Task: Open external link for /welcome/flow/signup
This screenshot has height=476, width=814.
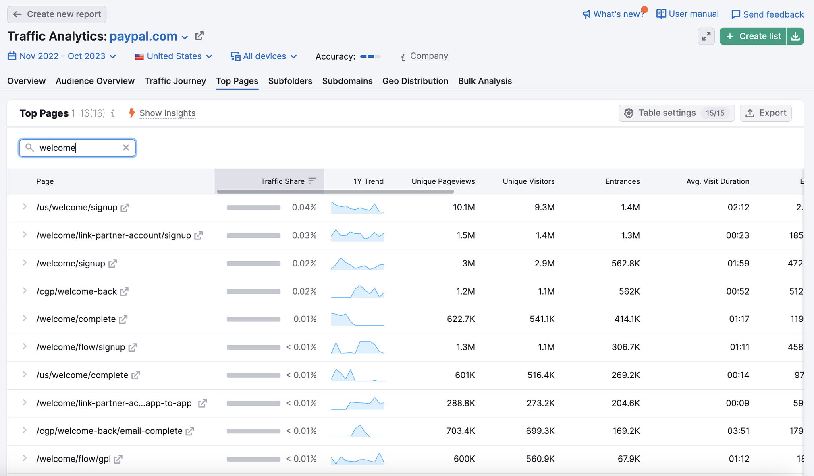Action: 133,347
